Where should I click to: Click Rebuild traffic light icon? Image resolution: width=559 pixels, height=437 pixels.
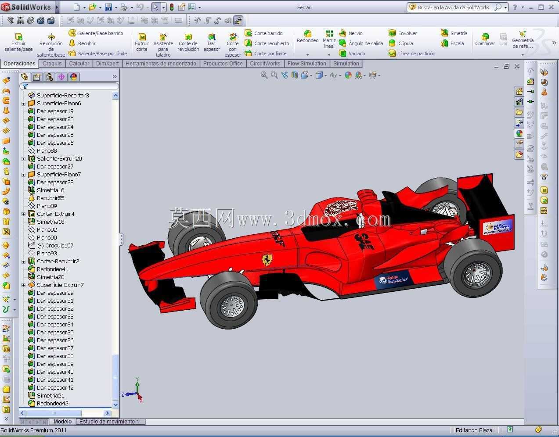(x=172, y=7)
